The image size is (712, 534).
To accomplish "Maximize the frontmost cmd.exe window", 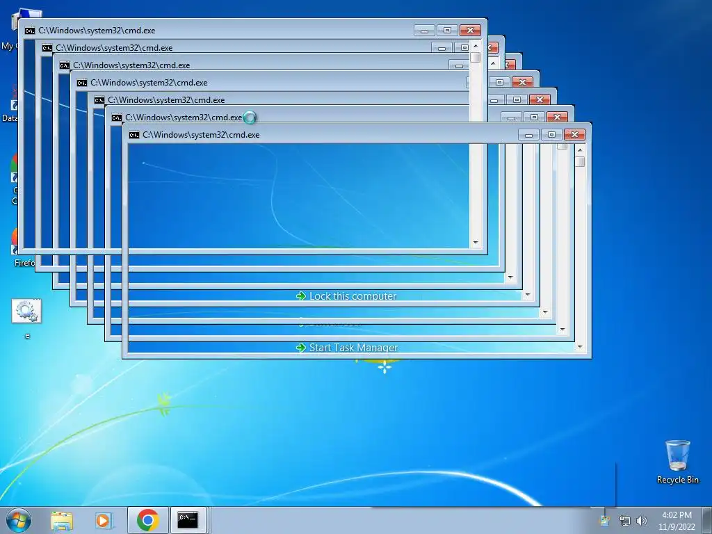I will pyautogui.click(x=551, y=135).
